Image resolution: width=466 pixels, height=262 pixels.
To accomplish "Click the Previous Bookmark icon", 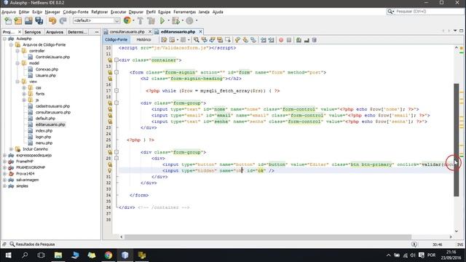I will tap(237, 40).
